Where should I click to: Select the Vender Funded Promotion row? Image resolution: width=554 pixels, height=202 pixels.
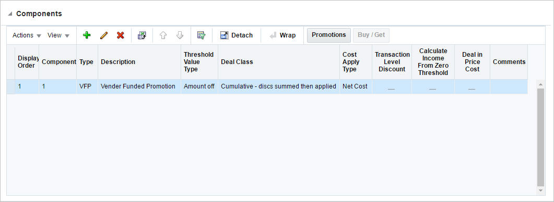267,86
